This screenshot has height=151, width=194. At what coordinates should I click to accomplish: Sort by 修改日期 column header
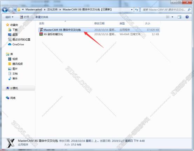tap(99, 23)
